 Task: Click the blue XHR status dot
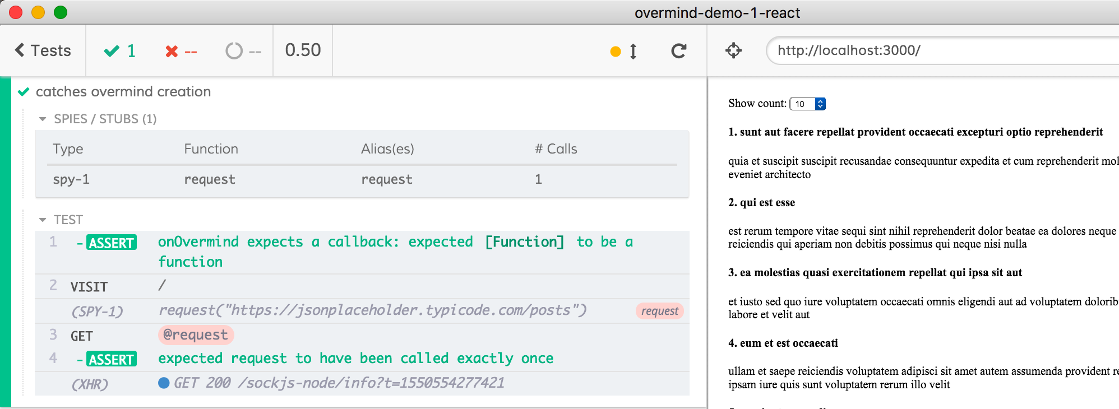pyautogui.click(x=164, y=383)
